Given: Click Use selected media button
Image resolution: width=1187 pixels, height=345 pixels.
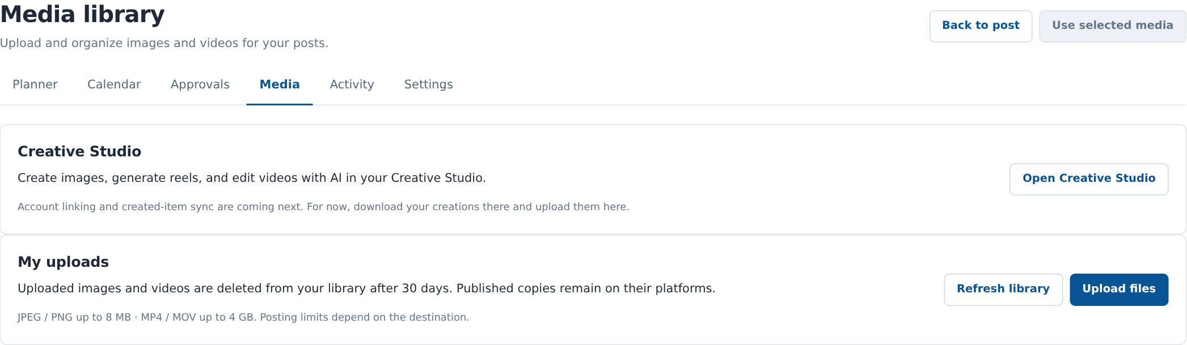Looking at the screenshot, I should pos(1112,26).
